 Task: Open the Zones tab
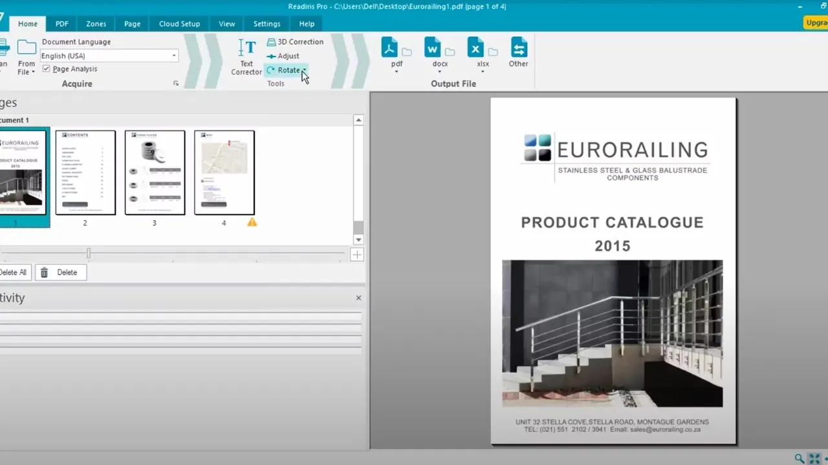coord(96,24)
